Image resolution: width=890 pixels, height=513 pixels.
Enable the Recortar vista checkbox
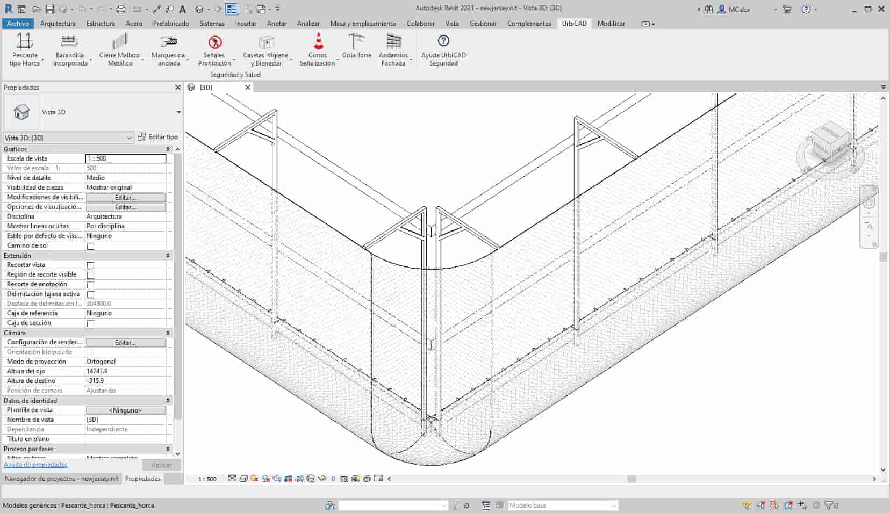pos(90,265)
